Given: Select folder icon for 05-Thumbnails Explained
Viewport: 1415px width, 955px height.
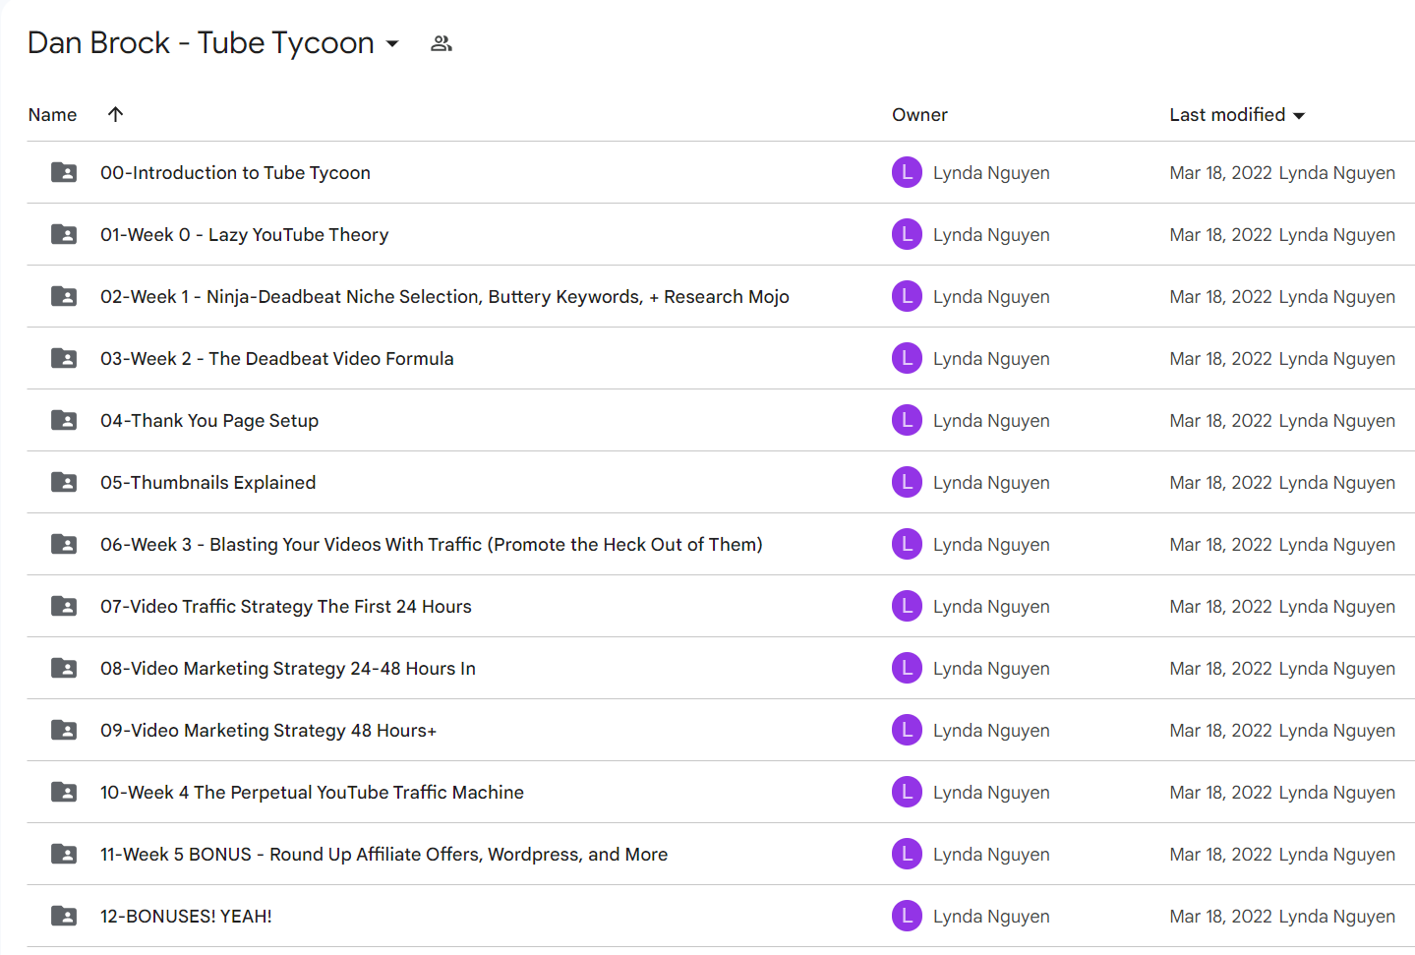Looking at the screenshot, I should 64,482.
